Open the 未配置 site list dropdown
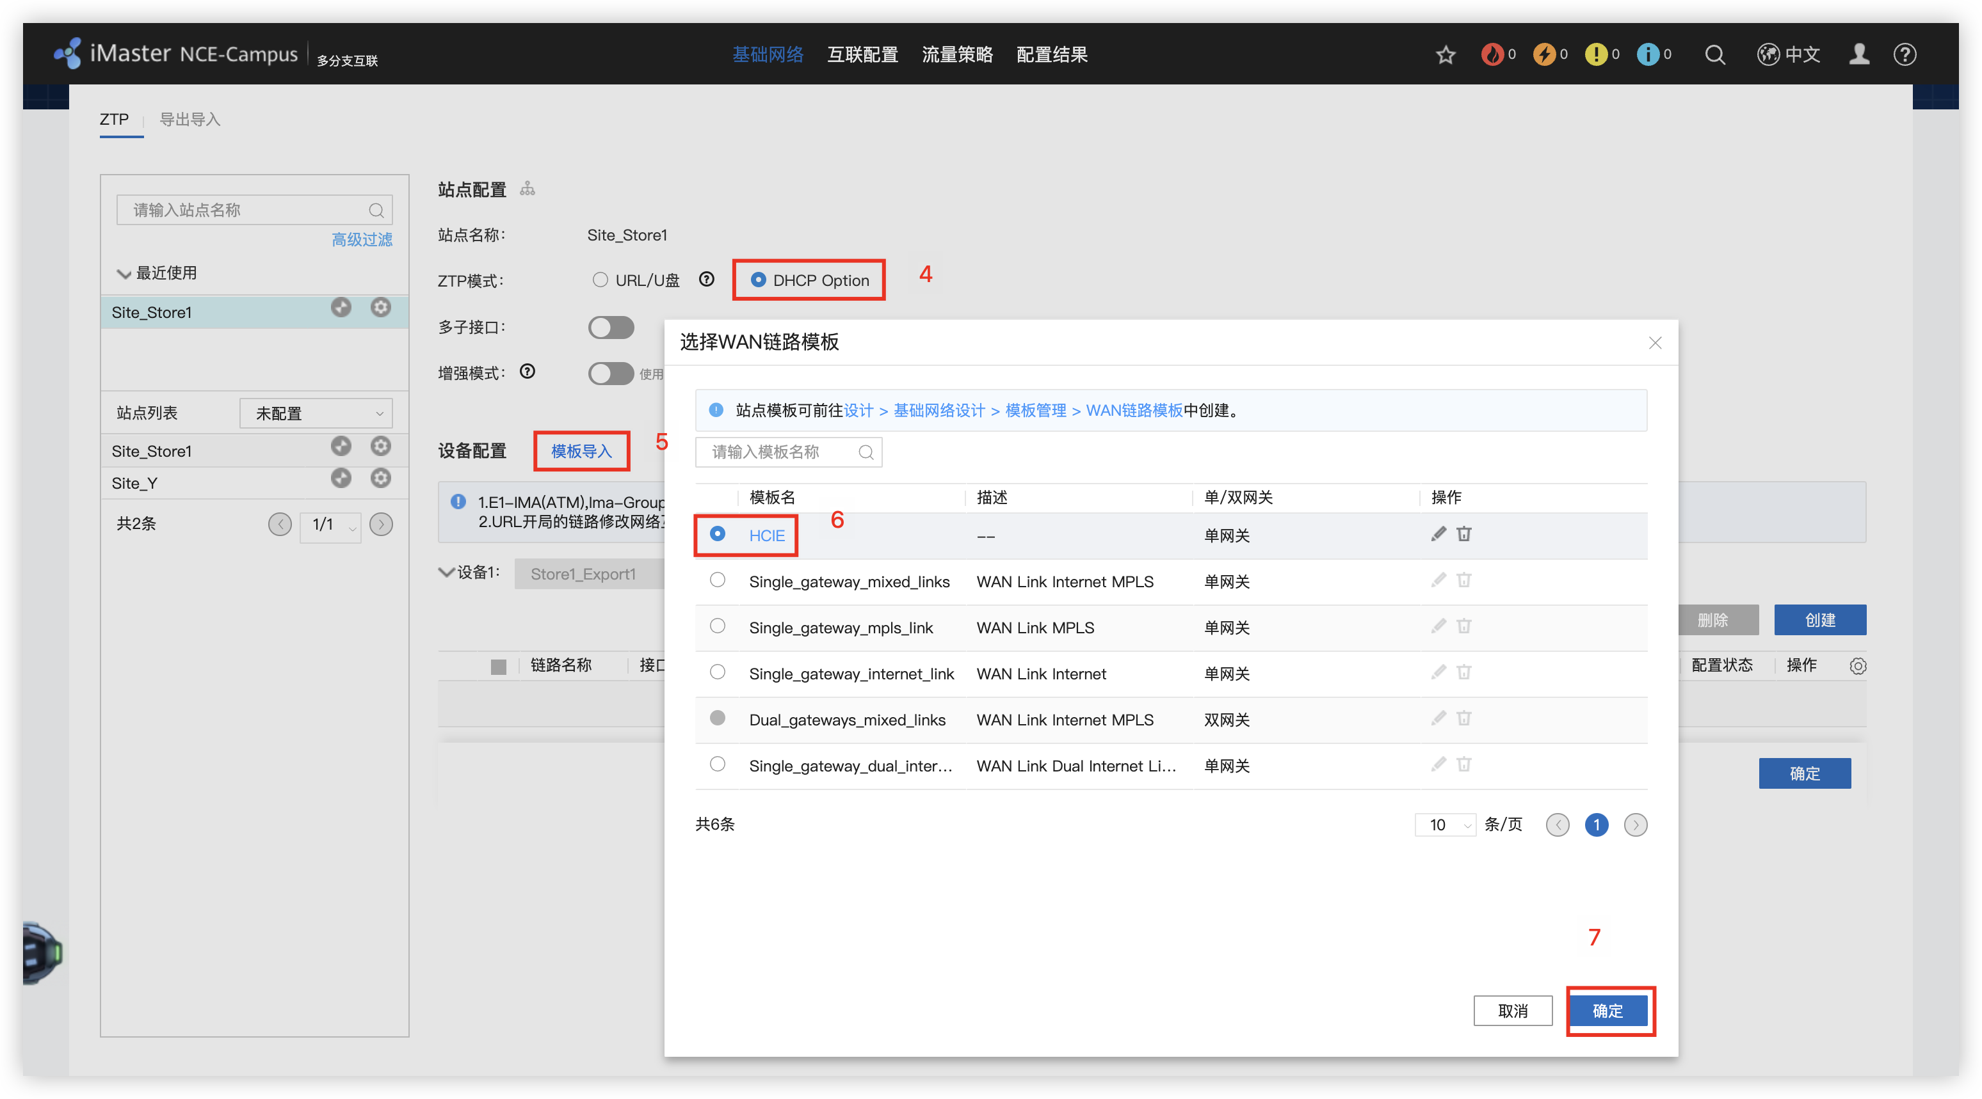The width and height of the screenshot is (1982, 1099). coord(316,413)
